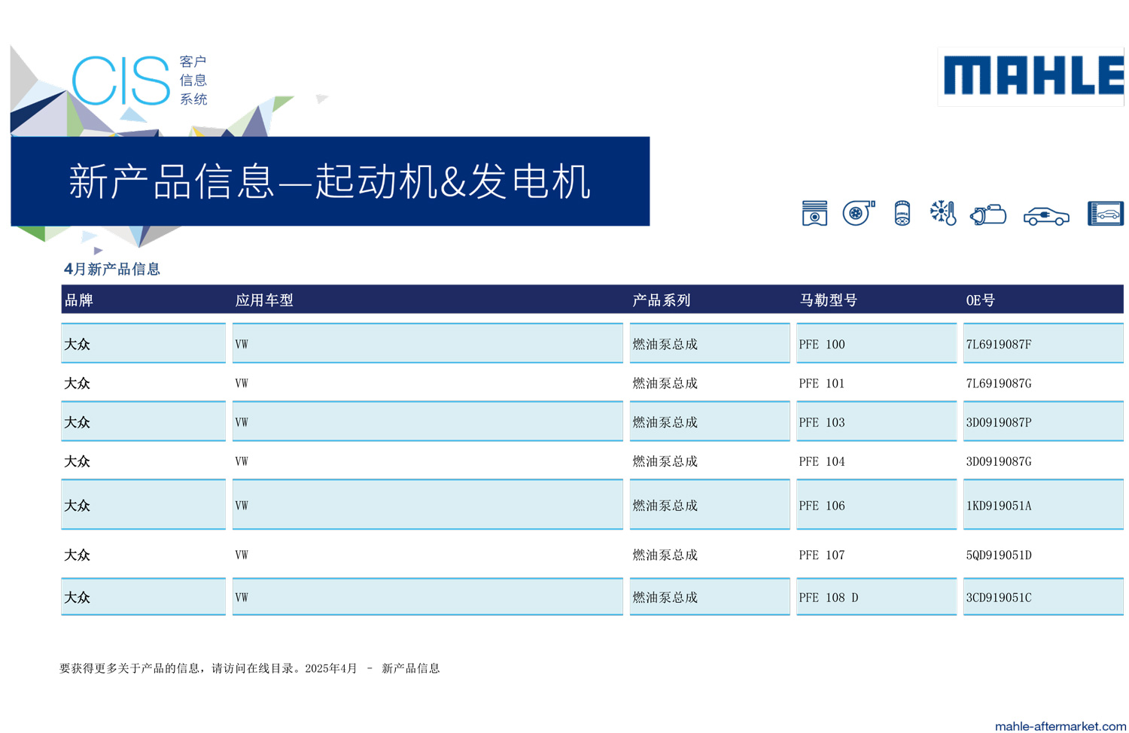Click the diagnostics tablet with car icon
Viewport: 1129px width, 733px height.
click(1106, 214)
